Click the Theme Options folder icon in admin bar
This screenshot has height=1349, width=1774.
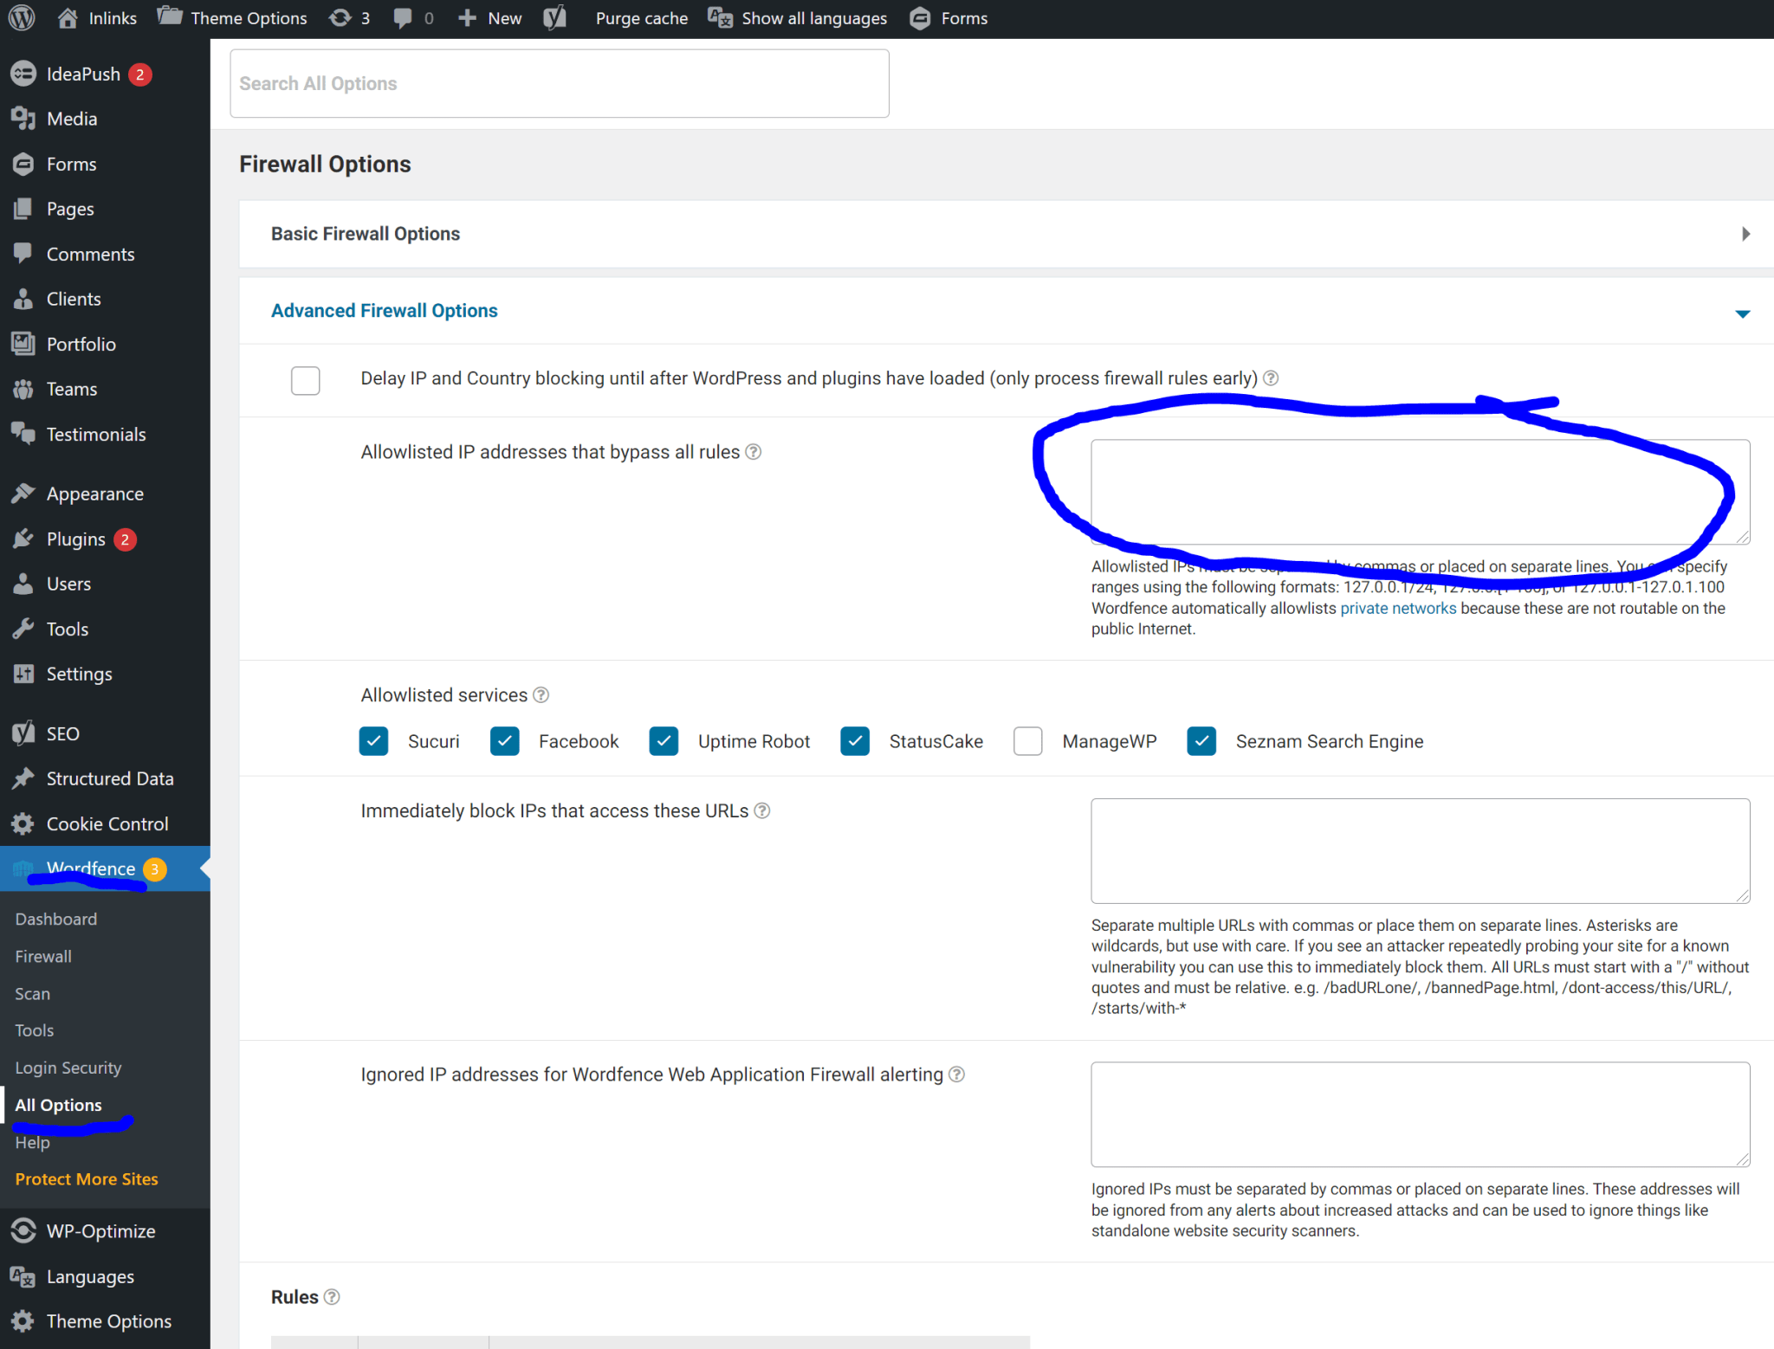point(170,16)
